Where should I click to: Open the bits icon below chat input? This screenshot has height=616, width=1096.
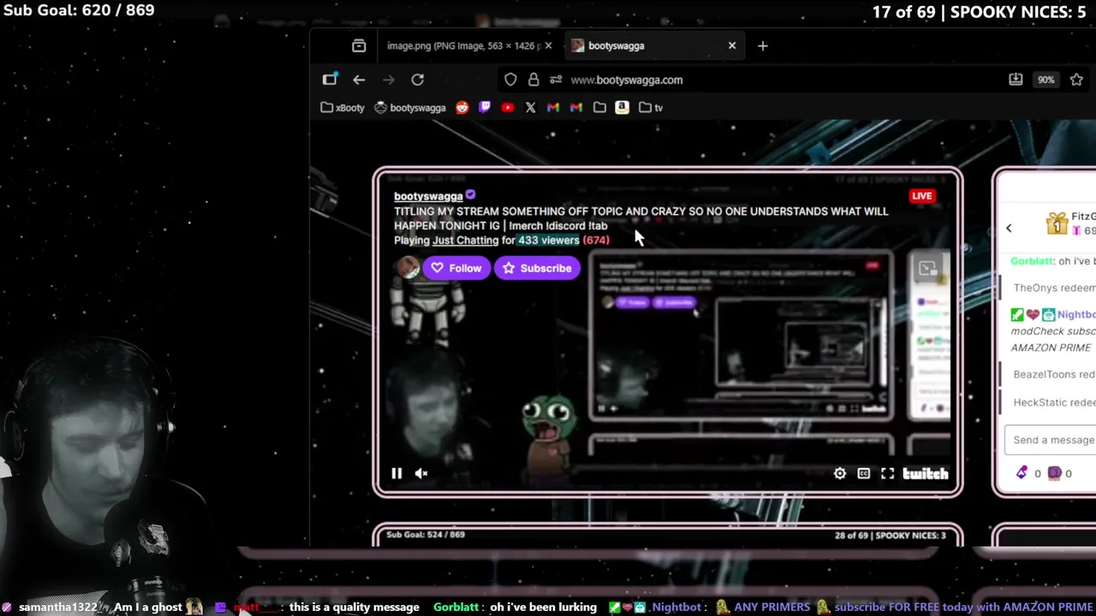(x=1022, y=473)
